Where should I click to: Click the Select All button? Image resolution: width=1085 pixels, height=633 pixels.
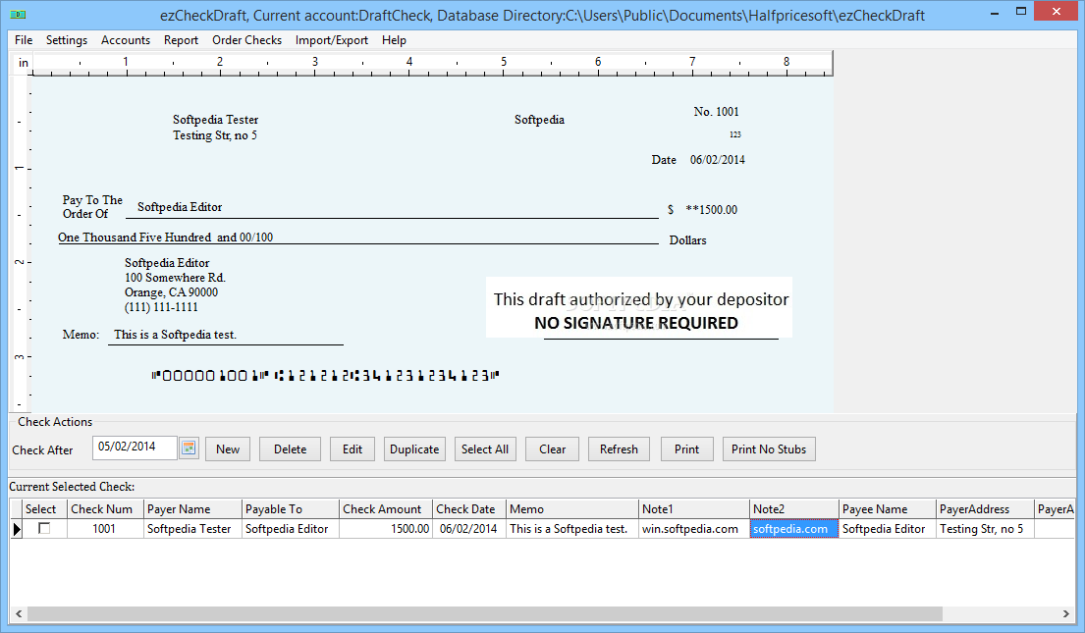485,448
